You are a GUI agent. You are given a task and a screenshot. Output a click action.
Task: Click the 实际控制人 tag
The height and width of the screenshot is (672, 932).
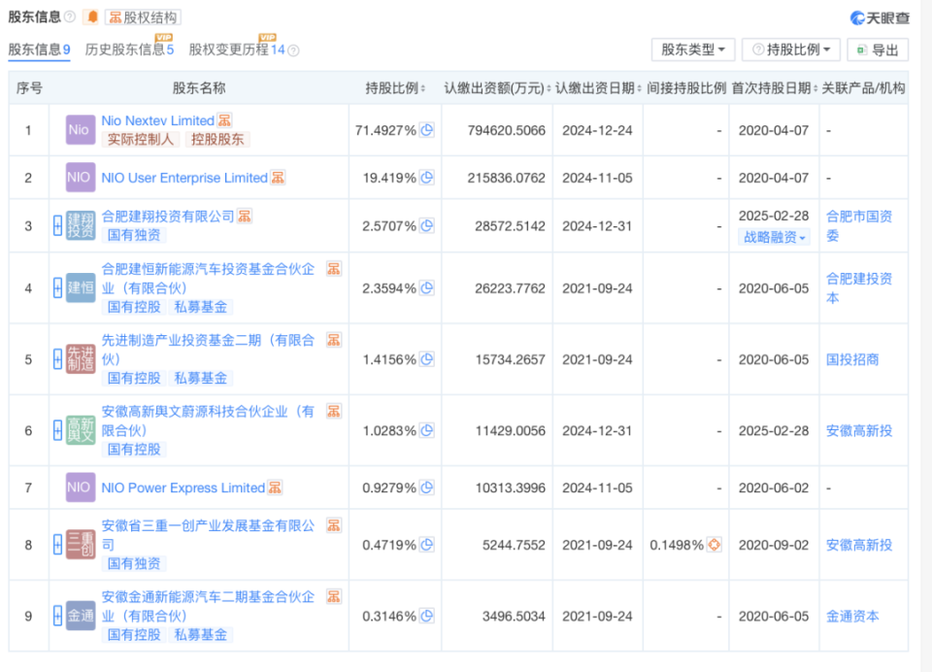coord(140,139)
